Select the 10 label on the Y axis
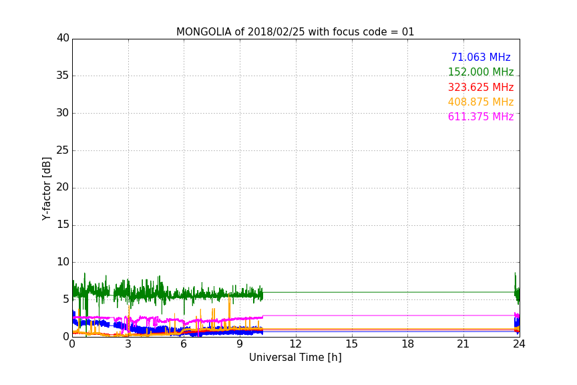 coord(63,262)
